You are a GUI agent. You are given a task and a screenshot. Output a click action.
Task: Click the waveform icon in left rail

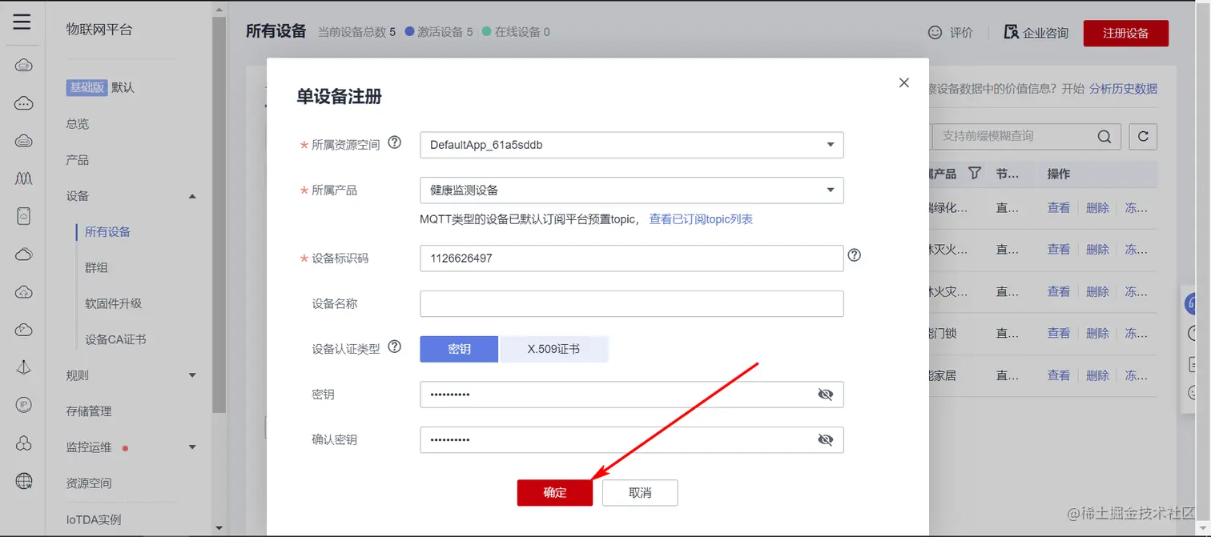tap(23, 178)
